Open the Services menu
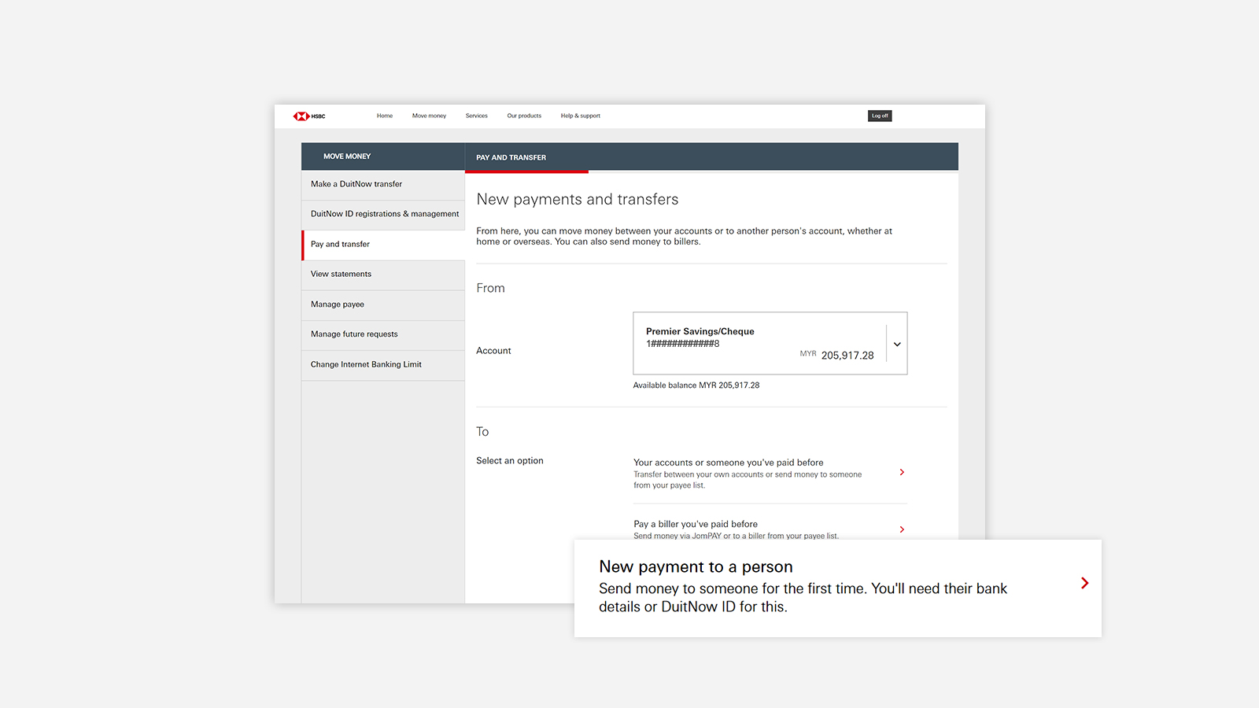Image resolution: width=1259 pixels, height=708 pixels. [x=476, y=116]
